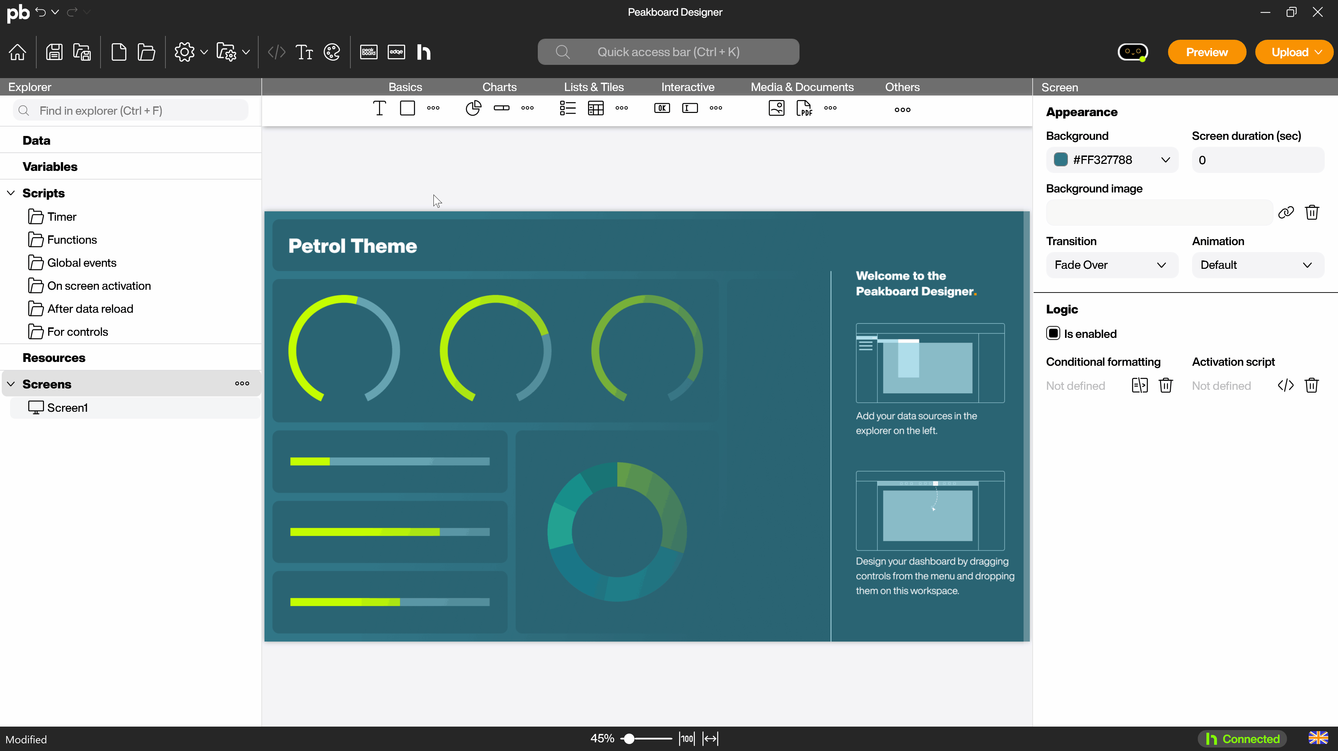Open the folder settings manager icon

(x=226, y=52)
